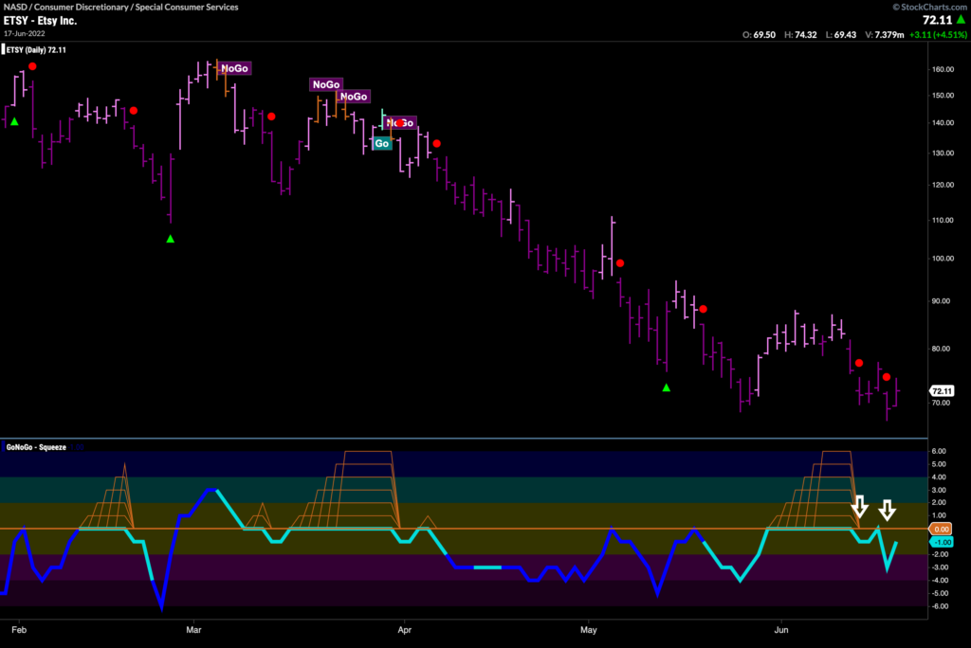Click the green triangle under the mid-May low
The height and width of the screenshot is (648, 971).
click(x=667, y=387)
